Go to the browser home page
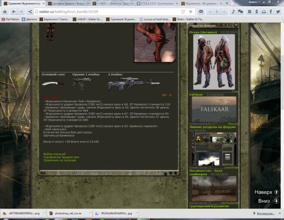The image size is (284, 220). (5, 12)
